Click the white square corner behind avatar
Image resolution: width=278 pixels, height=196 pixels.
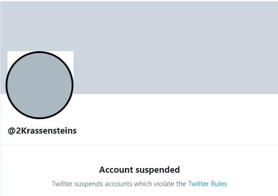click(x=69, y=54)
